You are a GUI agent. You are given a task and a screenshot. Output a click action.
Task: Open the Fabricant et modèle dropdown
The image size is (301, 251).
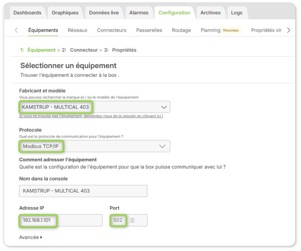[x=95, y=107]
